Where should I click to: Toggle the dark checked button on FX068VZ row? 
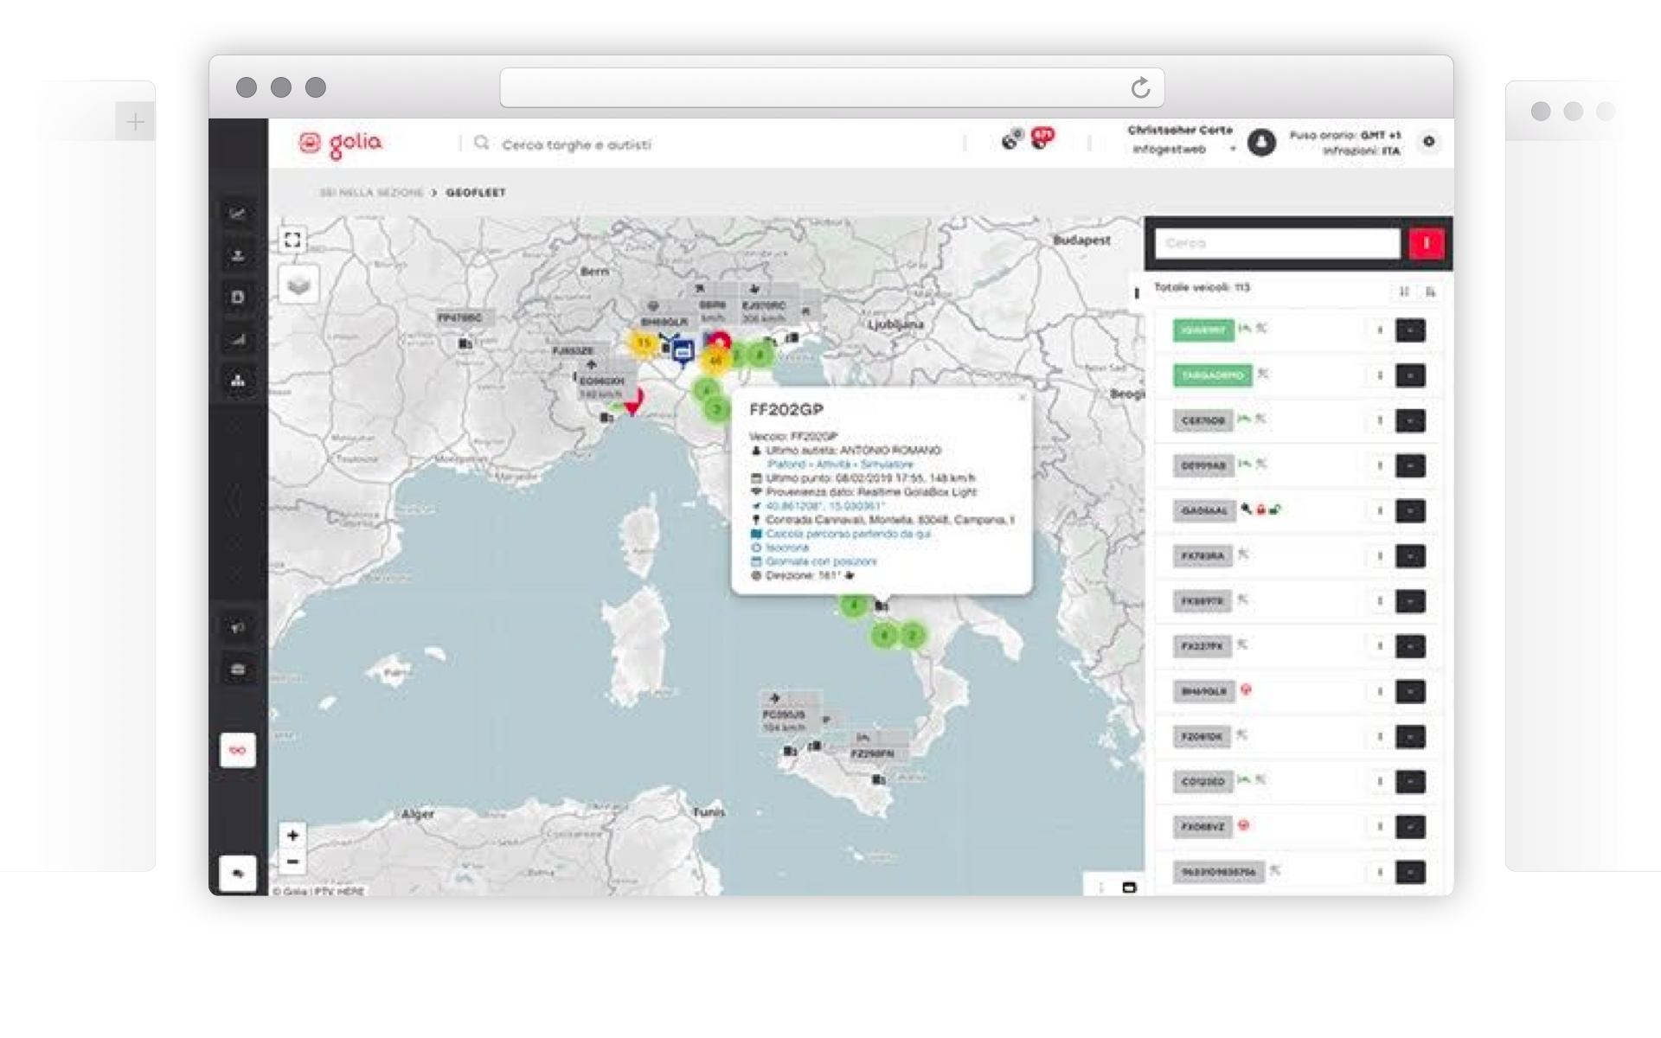tap(1410, 826)
